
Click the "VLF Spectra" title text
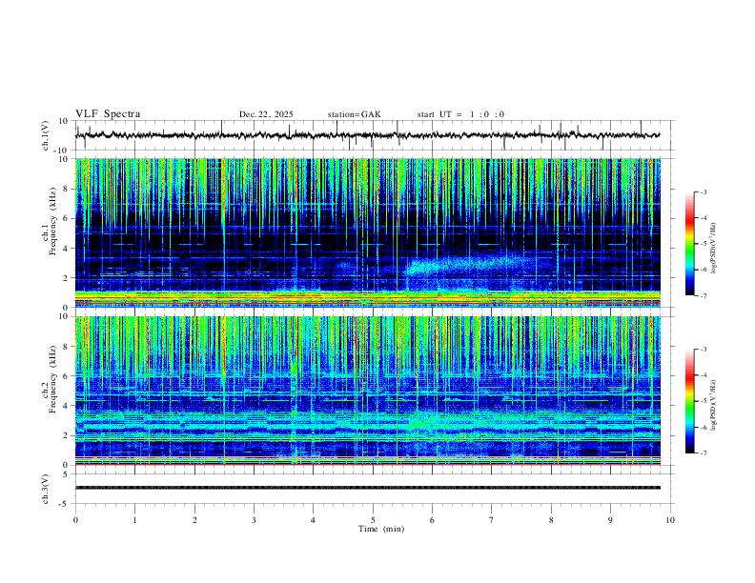click(108, 114)
